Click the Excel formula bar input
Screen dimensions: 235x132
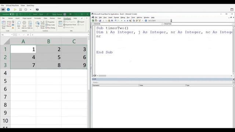tap(59, 35)
